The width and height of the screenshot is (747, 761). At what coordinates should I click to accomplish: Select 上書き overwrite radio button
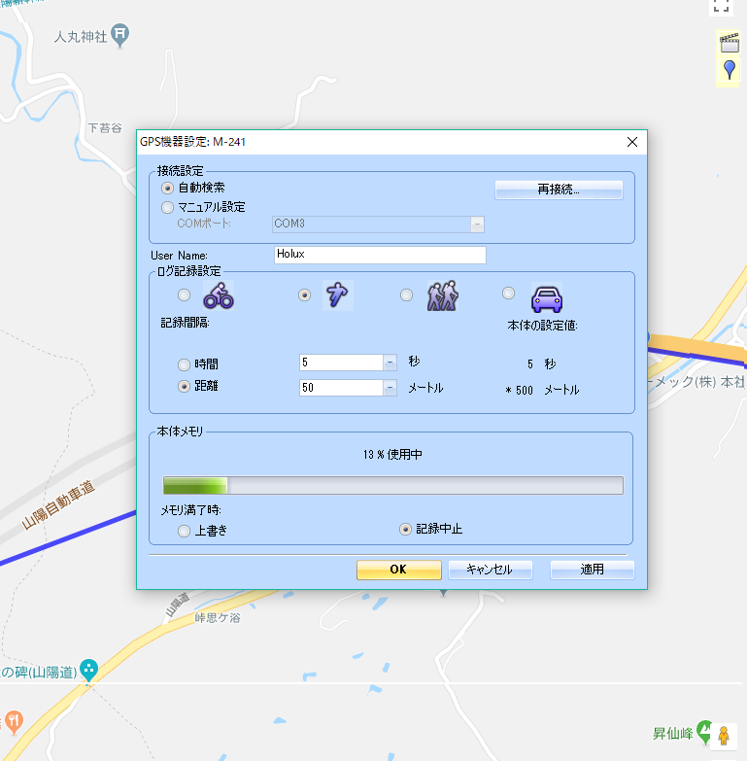[x=184, y=531]
